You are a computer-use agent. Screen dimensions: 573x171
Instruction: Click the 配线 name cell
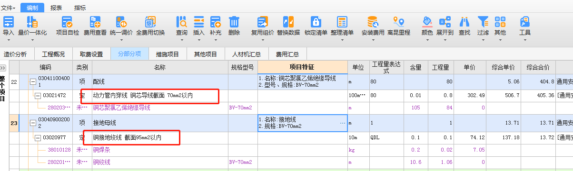pyautogui.click(x=160, y=82)
